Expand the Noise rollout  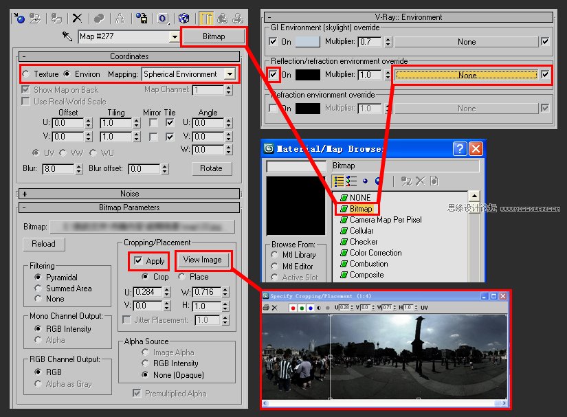(x=129, y=194)
